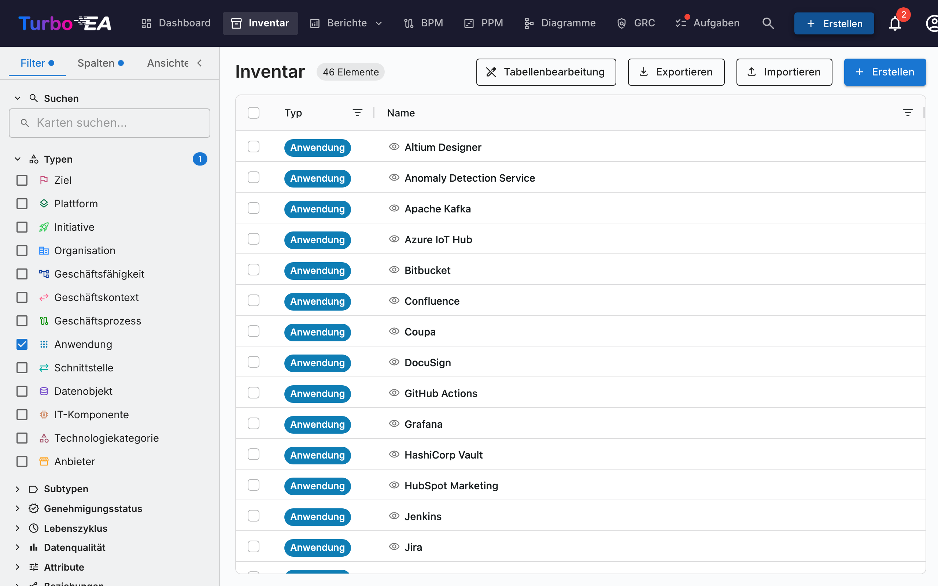The width and height of the screenshot is (938, 586).
Task: Click the Typ column filter icon
Action: click(x=357, y=113)
